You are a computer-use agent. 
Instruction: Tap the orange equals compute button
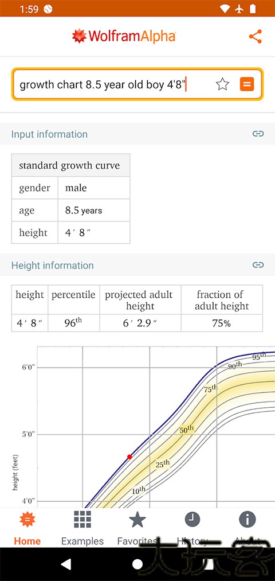click(247, 84)
